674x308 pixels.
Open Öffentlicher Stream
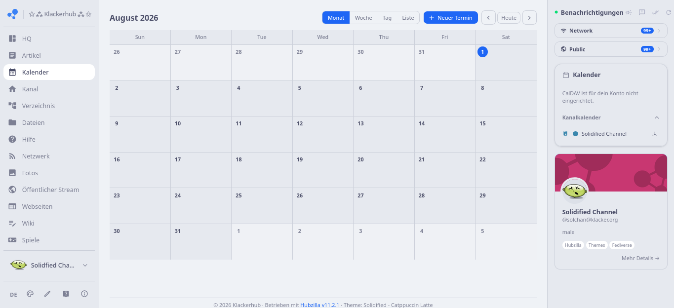pos(49,190)
